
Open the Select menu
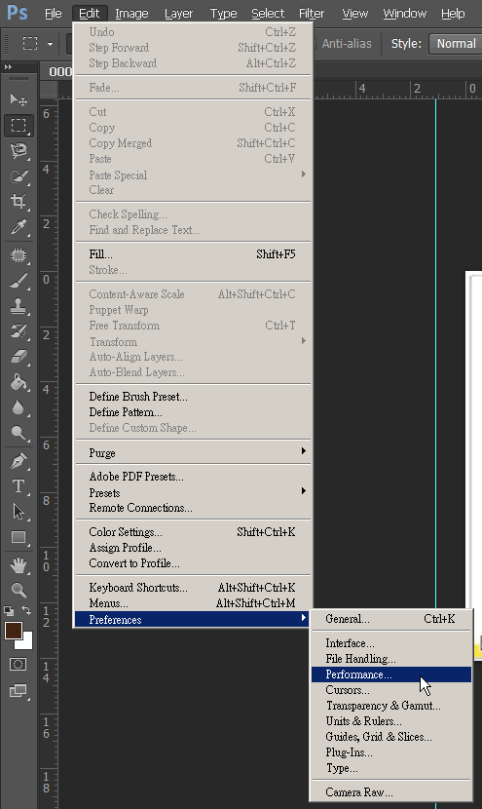click(x=268, y=14)
